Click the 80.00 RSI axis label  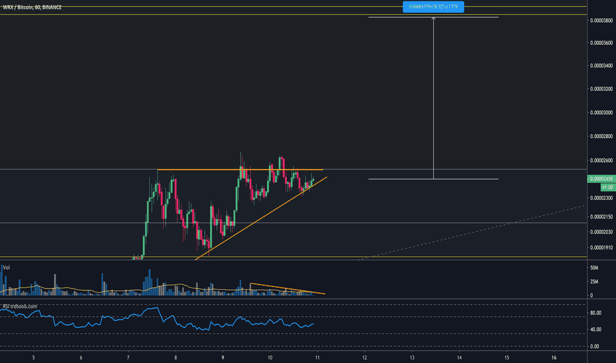coord(596,313)
